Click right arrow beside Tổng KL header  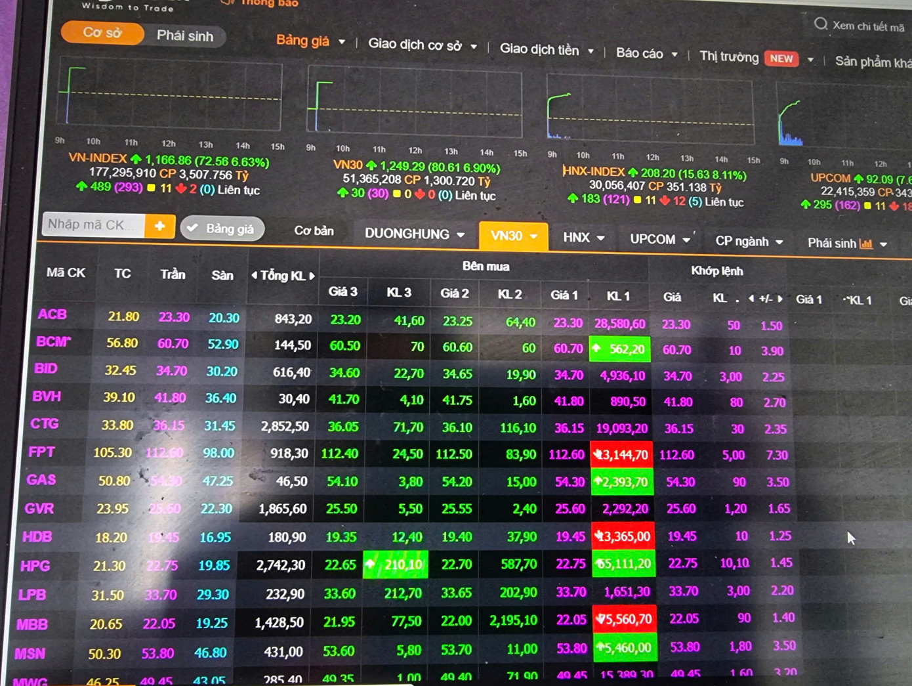(312, 276)
